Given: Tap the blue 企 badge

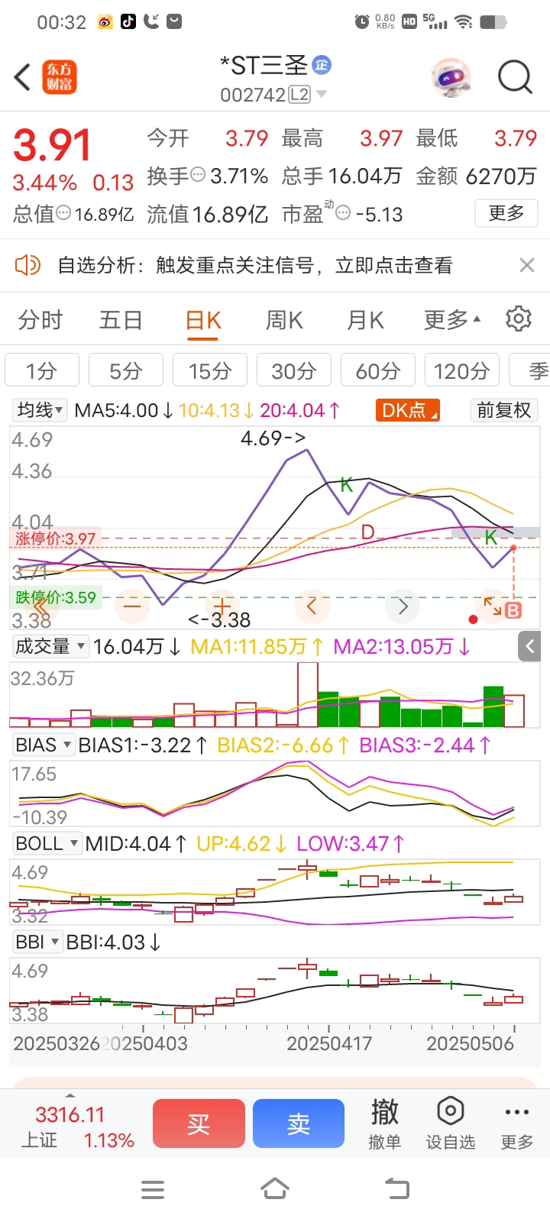Looking at the screenshot, I should pyautogui.click(x=321, y=66).
